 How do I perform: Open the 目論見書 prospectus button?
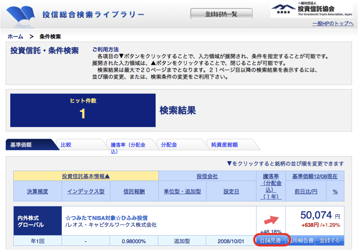(270, 241)
